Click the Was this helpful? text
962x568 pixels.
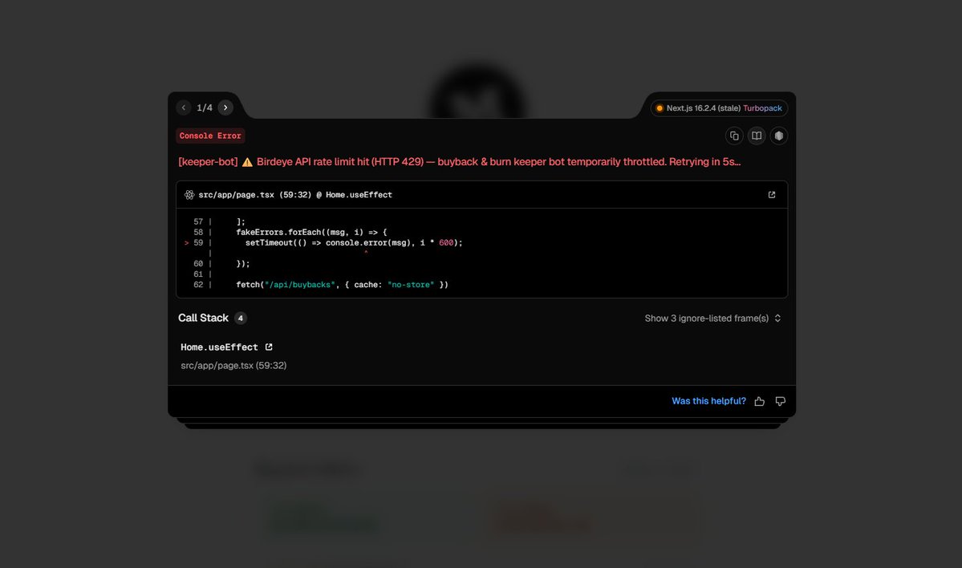coord(708,401)
